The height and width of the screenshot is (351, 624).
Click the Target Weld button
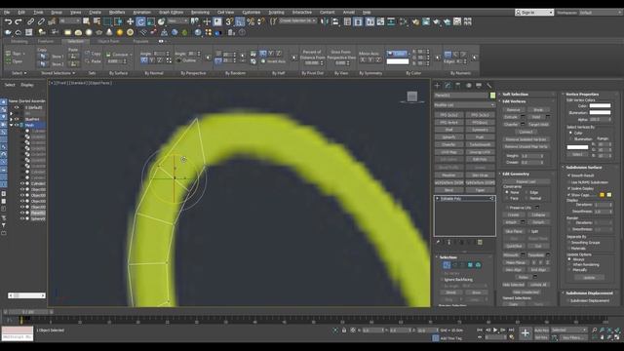(x=538, y=125)
